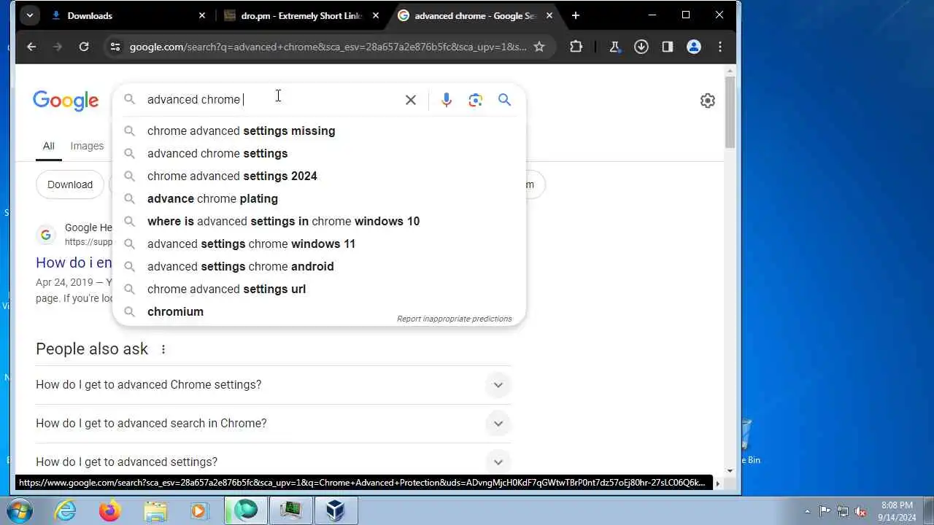This screenshot has width=934, height=525.
Task: Show hidden system tray icons
Action: pos(807,511)
